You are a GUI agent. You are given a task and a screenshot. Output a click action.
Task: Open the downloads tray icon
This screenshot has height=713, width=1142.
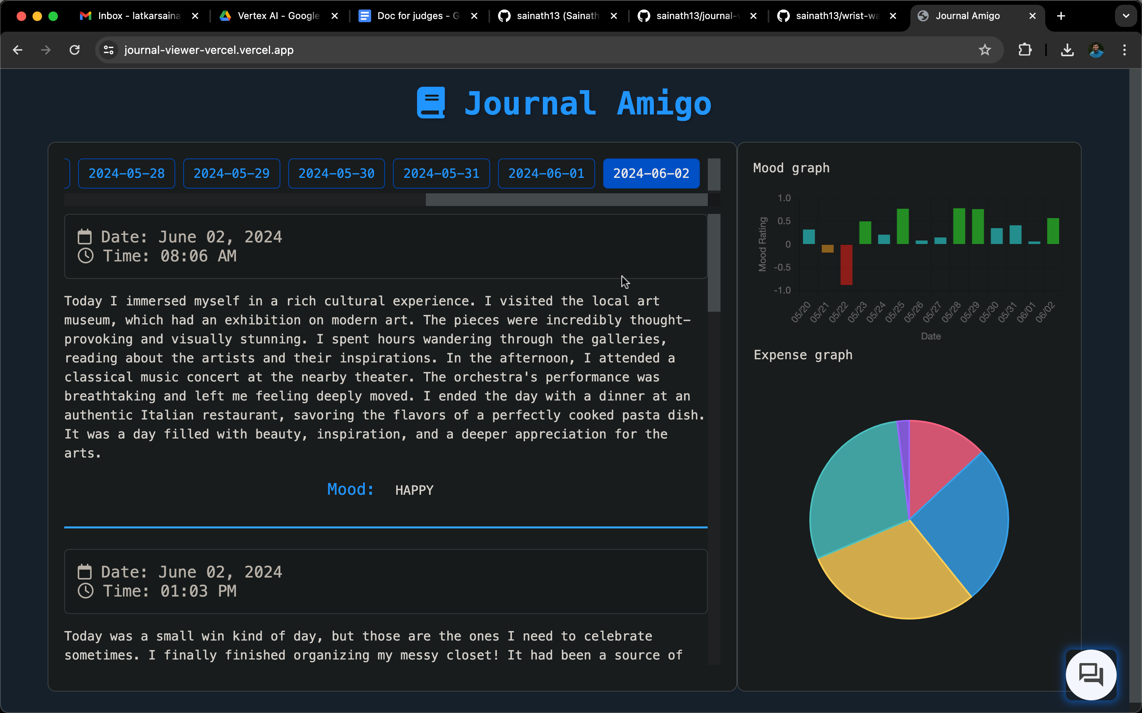click(x=1067, y=50)
